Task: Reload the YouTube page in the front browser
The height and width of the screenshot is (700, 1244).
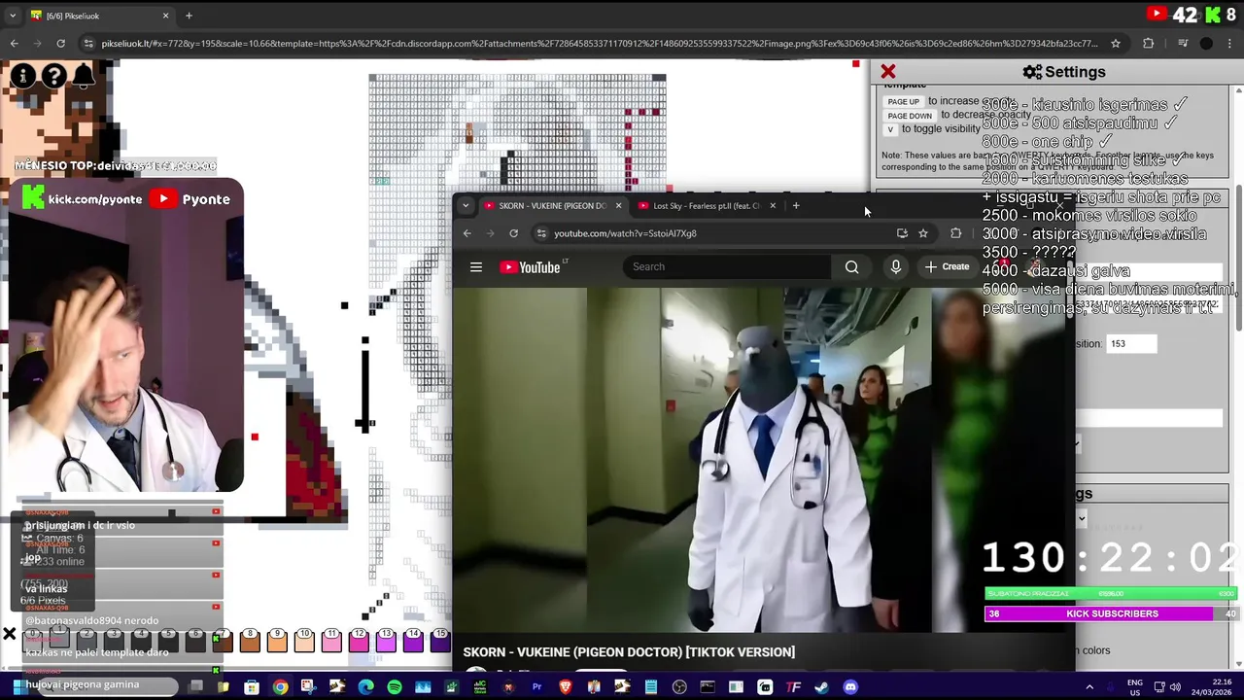Action: point(513,233)
